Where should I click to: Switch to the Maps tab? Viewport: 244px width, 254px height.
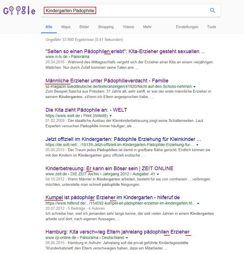[x=66, y=27]
